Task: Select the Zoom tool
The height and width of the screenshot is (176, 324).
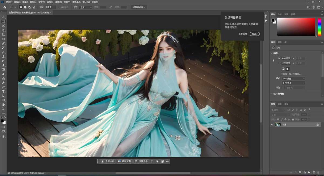Action: (3, 109)
